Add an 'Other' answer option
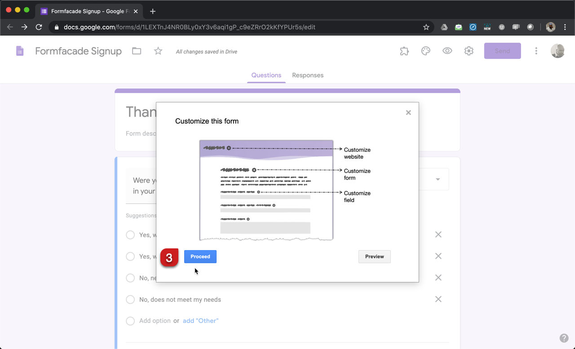Viewport: 575px width, 349px height. click(200, 321)
